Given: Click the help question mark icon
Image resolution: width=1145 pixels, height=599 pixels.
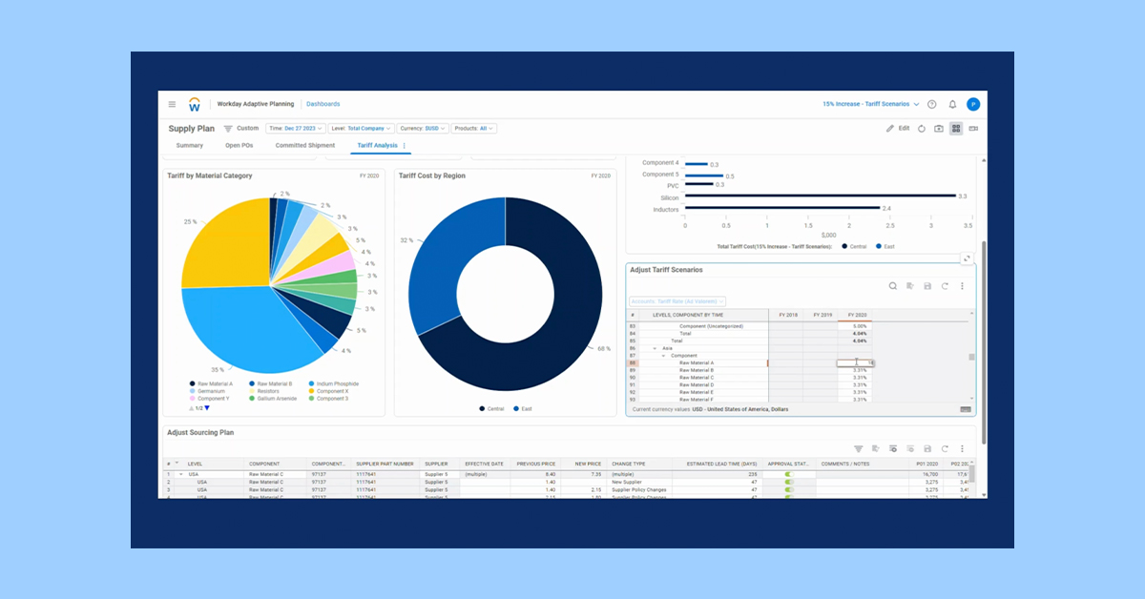Looking at the screenshot, I should [932, 104].
